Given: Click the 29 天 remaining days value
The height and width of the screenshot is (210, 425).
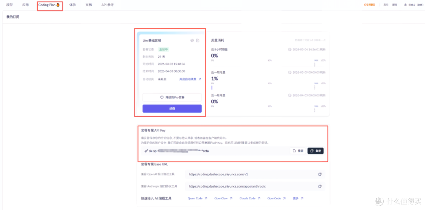Looking at the screenshot, I should pyautogui.click(x=161, y=57).
